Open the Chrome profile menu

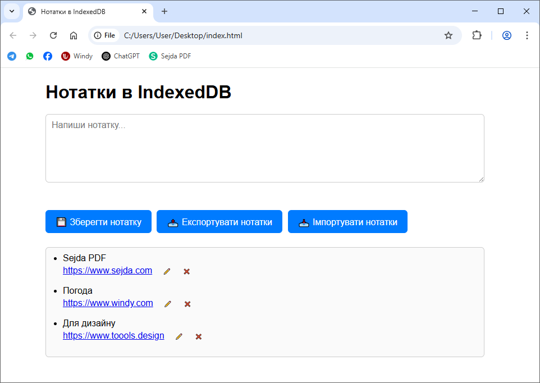pyautogui.click(x=506, y=35)
